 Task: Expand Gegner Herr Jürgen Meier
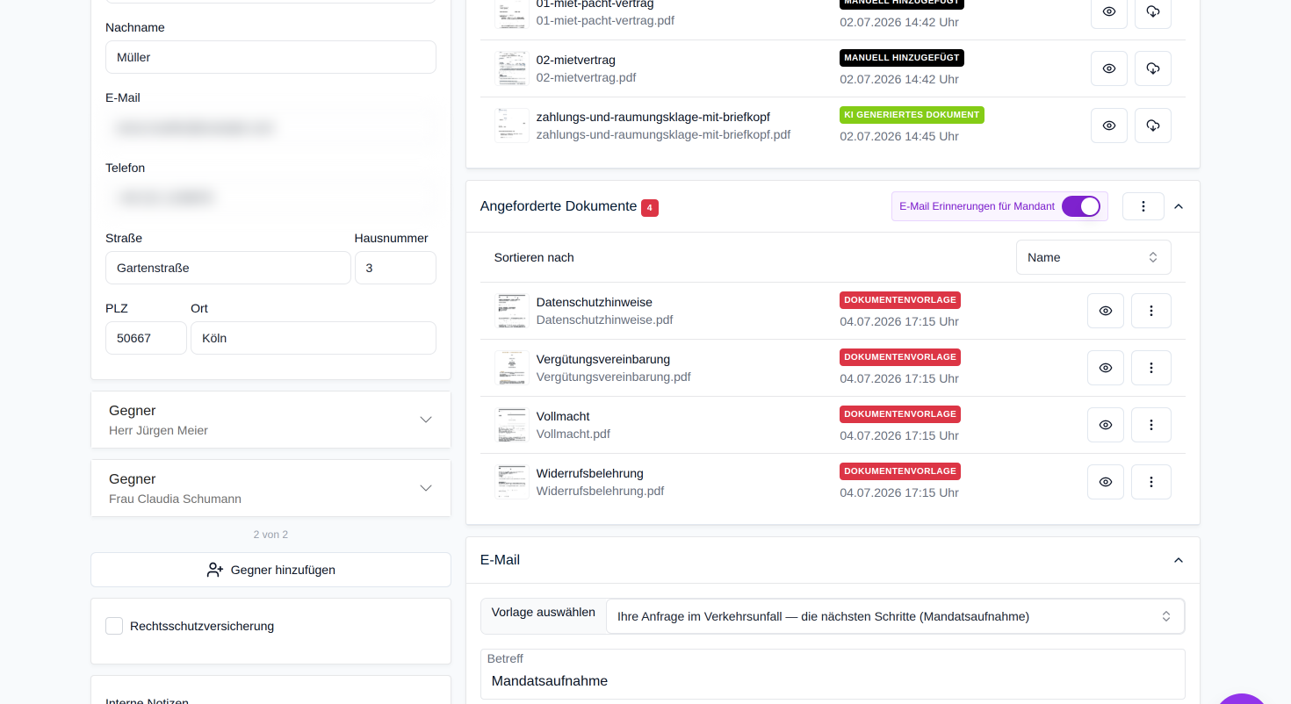(270, 420)
